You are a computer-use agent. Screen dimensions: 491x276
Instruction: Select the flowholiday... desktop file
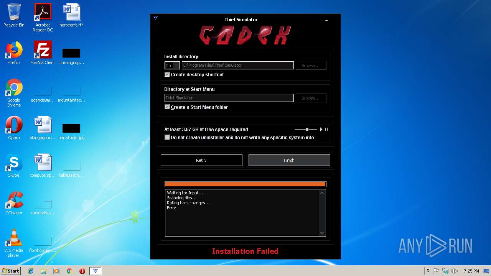tap(43, 245)
